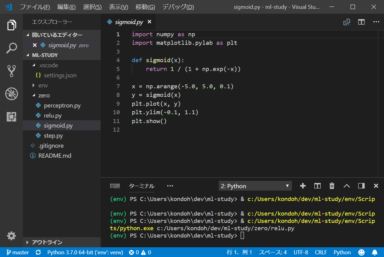Screen dimensions: 384x257
Task: Select terminal from 2: Python dropdown
Action: click(255, 186)
